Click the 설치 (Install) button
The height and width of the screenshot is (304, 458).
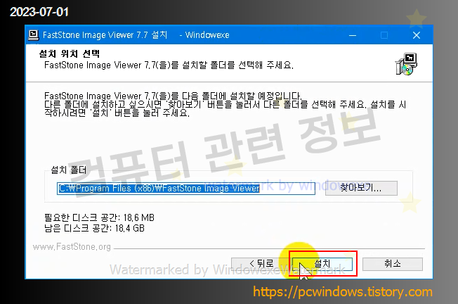tap(322, 264)
